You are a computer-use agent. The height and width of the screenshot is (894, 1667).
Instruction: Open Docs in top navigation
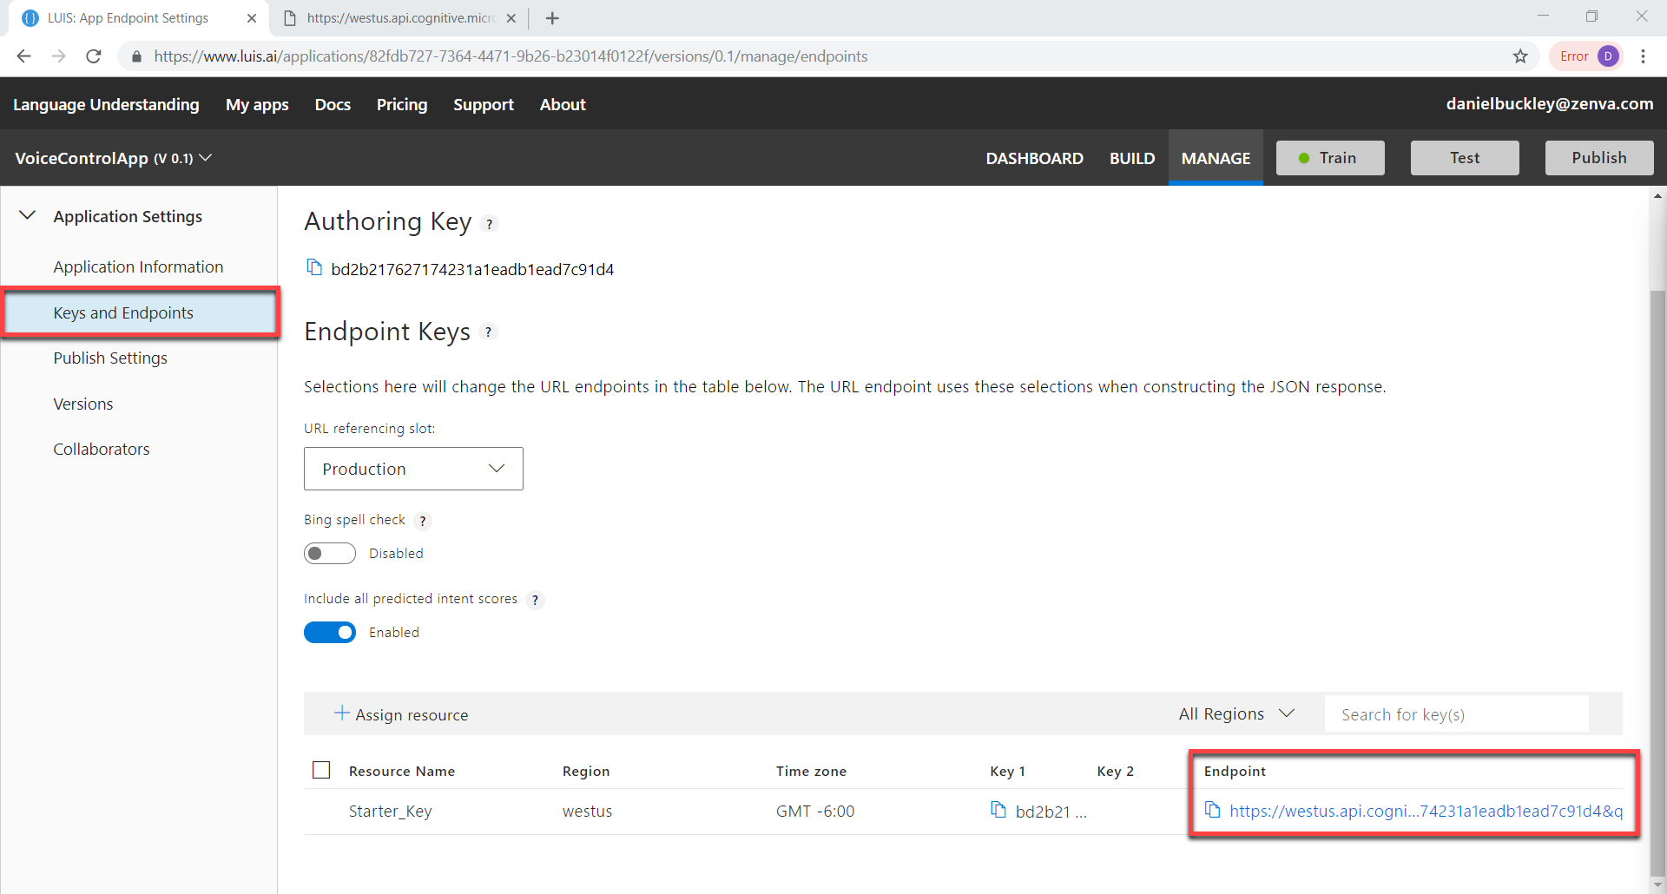click(333, 104)
